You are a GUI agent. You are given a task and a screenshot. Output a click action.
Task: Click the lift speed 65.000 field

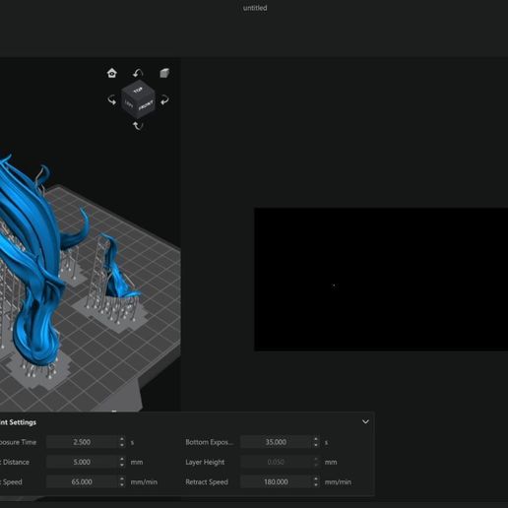coord(82,481)
